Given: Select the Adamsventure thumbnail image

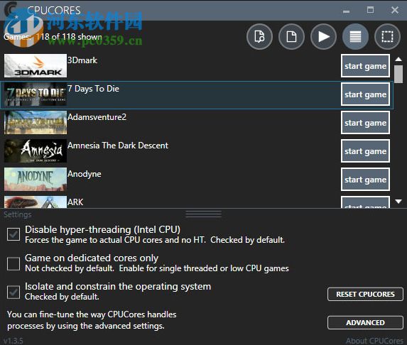Looking at the screenshot, I should click(x=36, y=122).
